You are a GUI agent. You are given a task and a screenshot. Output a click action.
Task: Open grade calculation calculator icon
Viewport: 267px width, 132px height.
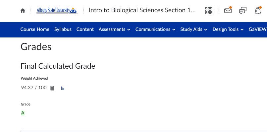click(52, 88)
